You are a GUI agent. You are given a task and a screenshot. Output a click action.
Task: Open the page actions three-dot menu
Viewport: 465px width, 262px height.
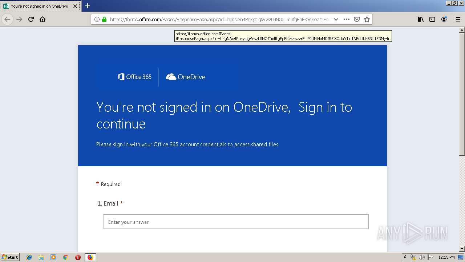pyautogui.click(x=347, y=19)
